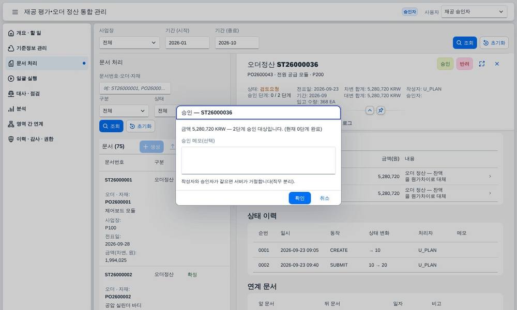Click the fullscreen expand icon in detail panel

(x=482, y=64)
